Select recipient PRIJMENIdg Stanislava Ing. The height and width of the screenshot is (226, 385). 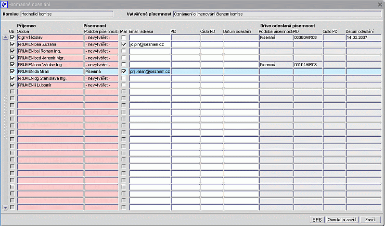pos(51,78)
